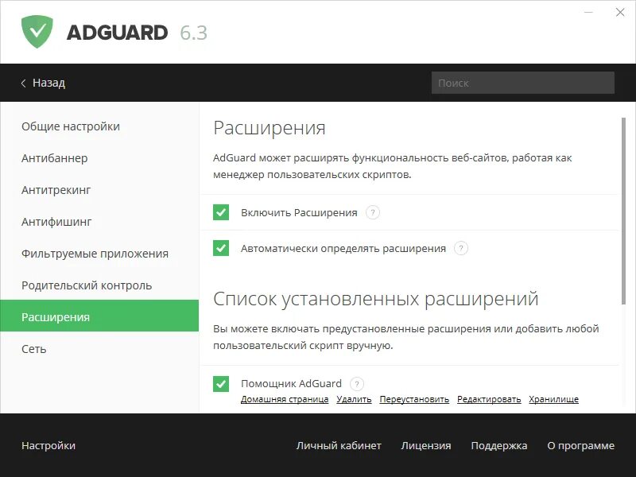Viewport: 636px width, 477px height.
Task: Click Настройки in the bottom bar
Action: tap(48, 445)
